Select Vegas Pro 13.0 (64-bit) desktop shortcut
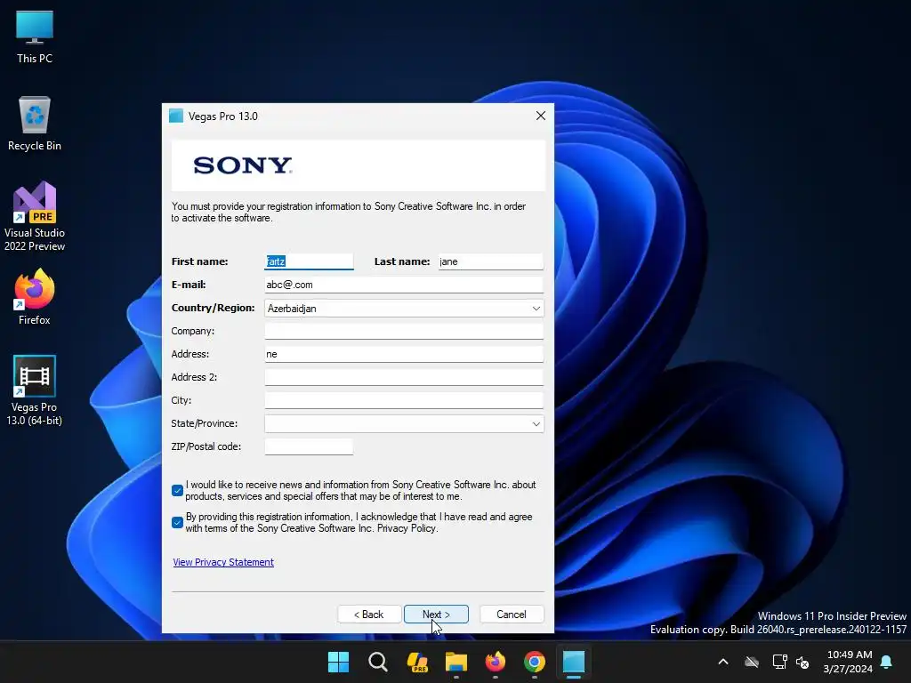The image size is (911, 683). 35,390
